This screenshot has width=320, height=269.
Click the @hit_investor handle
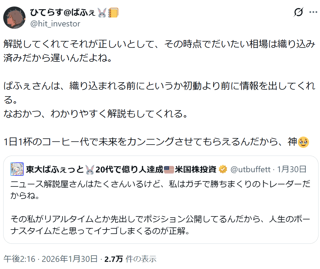[55, 24]
